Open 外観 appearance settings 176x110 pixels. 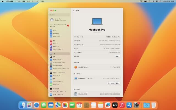(60, 57)
